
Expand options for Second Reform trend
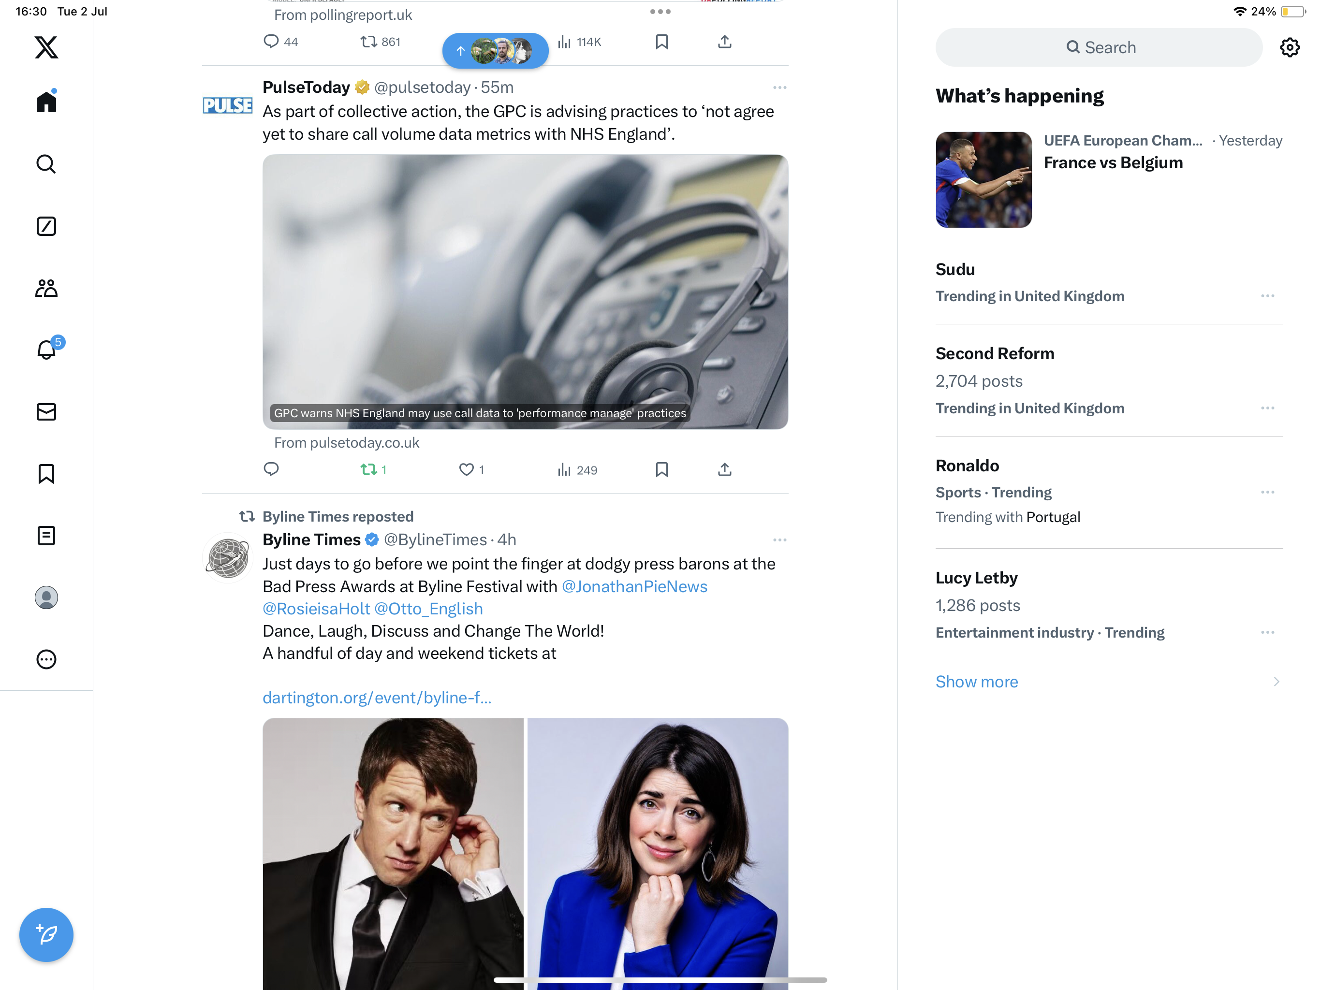tap(1267, 408)
